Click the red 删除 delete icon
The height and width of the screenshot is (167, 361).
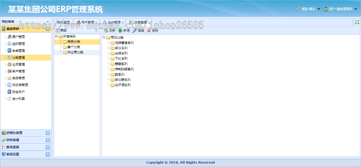coord(149,31)
